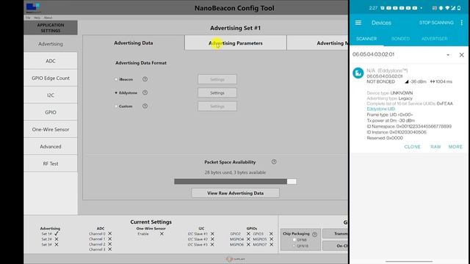Open Advanced settings in the sidebar
470x264 pixels.
(x=51, y=147)
